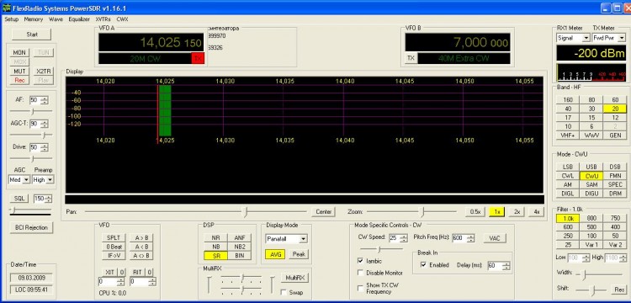This screenshot has width=631, height=303.
Task: Select the 500 Hz filter
Action: (x=591, y=227)
